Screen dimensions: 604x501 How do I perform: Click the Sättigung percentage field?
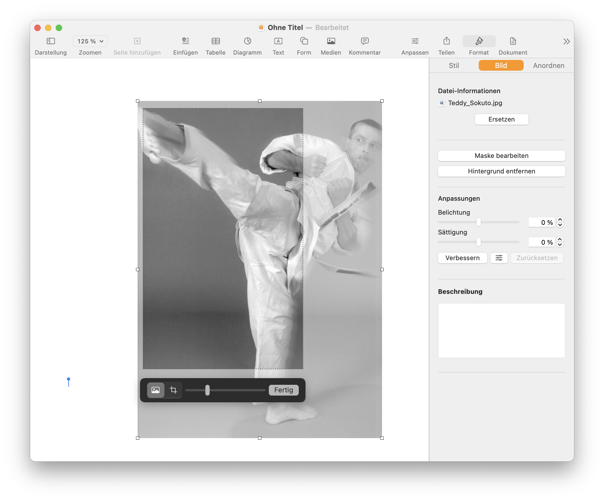coord(541,242)
